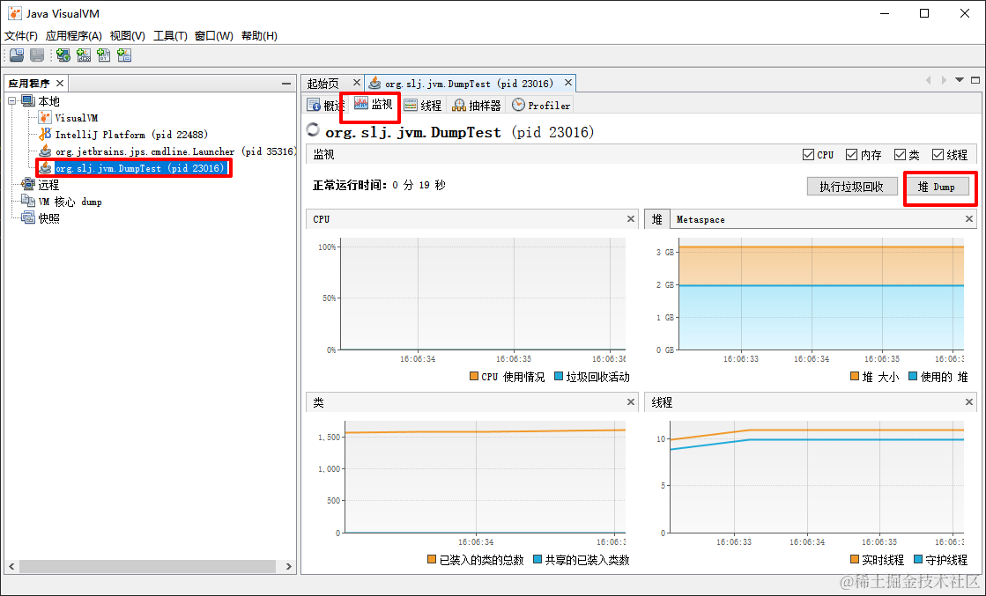The height and width of the screenshot is (596, 986).
Task: Click the blue 守护线程 legend swatch
Action: tap(918, 559)
